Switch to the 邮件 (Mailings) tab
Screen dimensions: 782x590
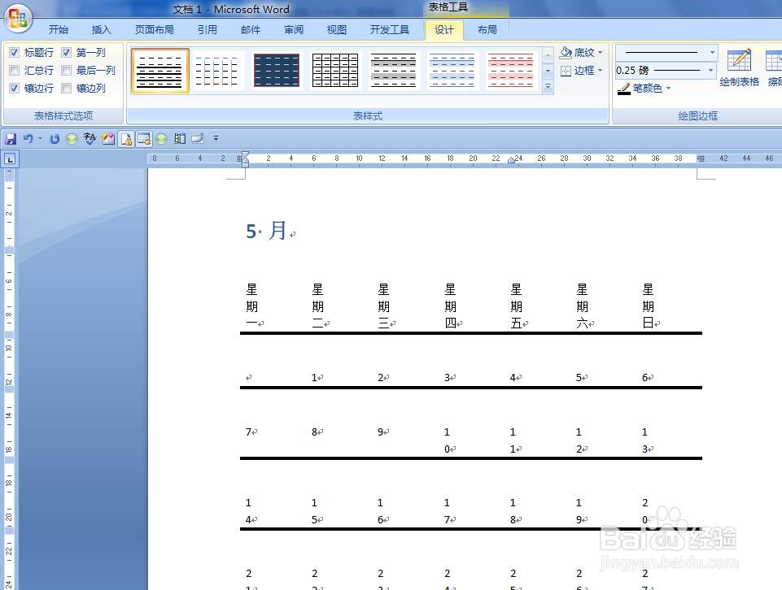pyautogui.click(x=251, y=30)
